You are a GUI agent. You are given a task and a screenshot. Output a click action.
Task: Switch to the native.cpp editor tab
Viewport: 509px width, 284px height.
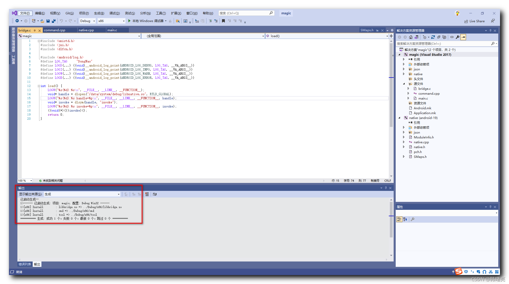point(86,30)
